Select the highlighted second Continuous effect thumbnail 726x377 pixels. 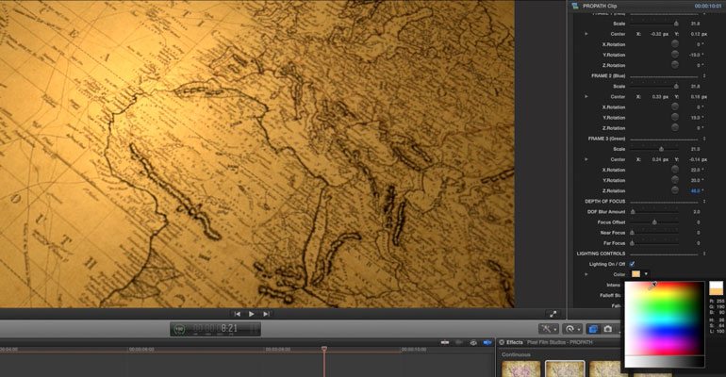point(565,369)
